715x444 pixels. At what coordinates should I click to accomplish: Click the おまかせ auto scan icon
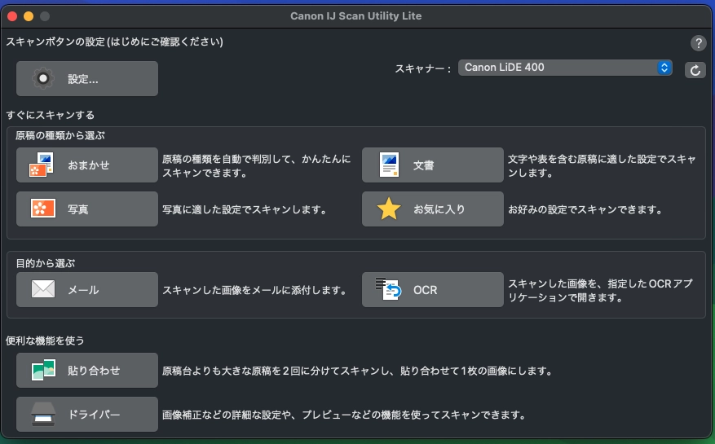click(x=41, y=165)
